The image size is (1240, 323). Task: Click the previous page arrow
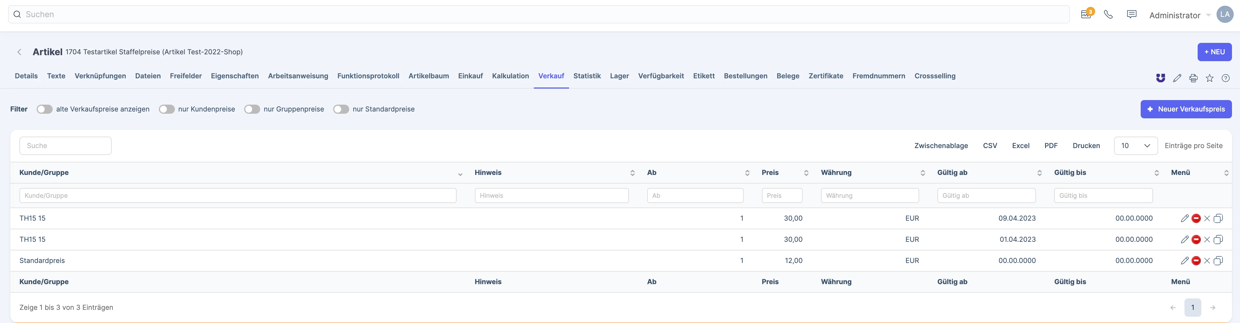1173,308
